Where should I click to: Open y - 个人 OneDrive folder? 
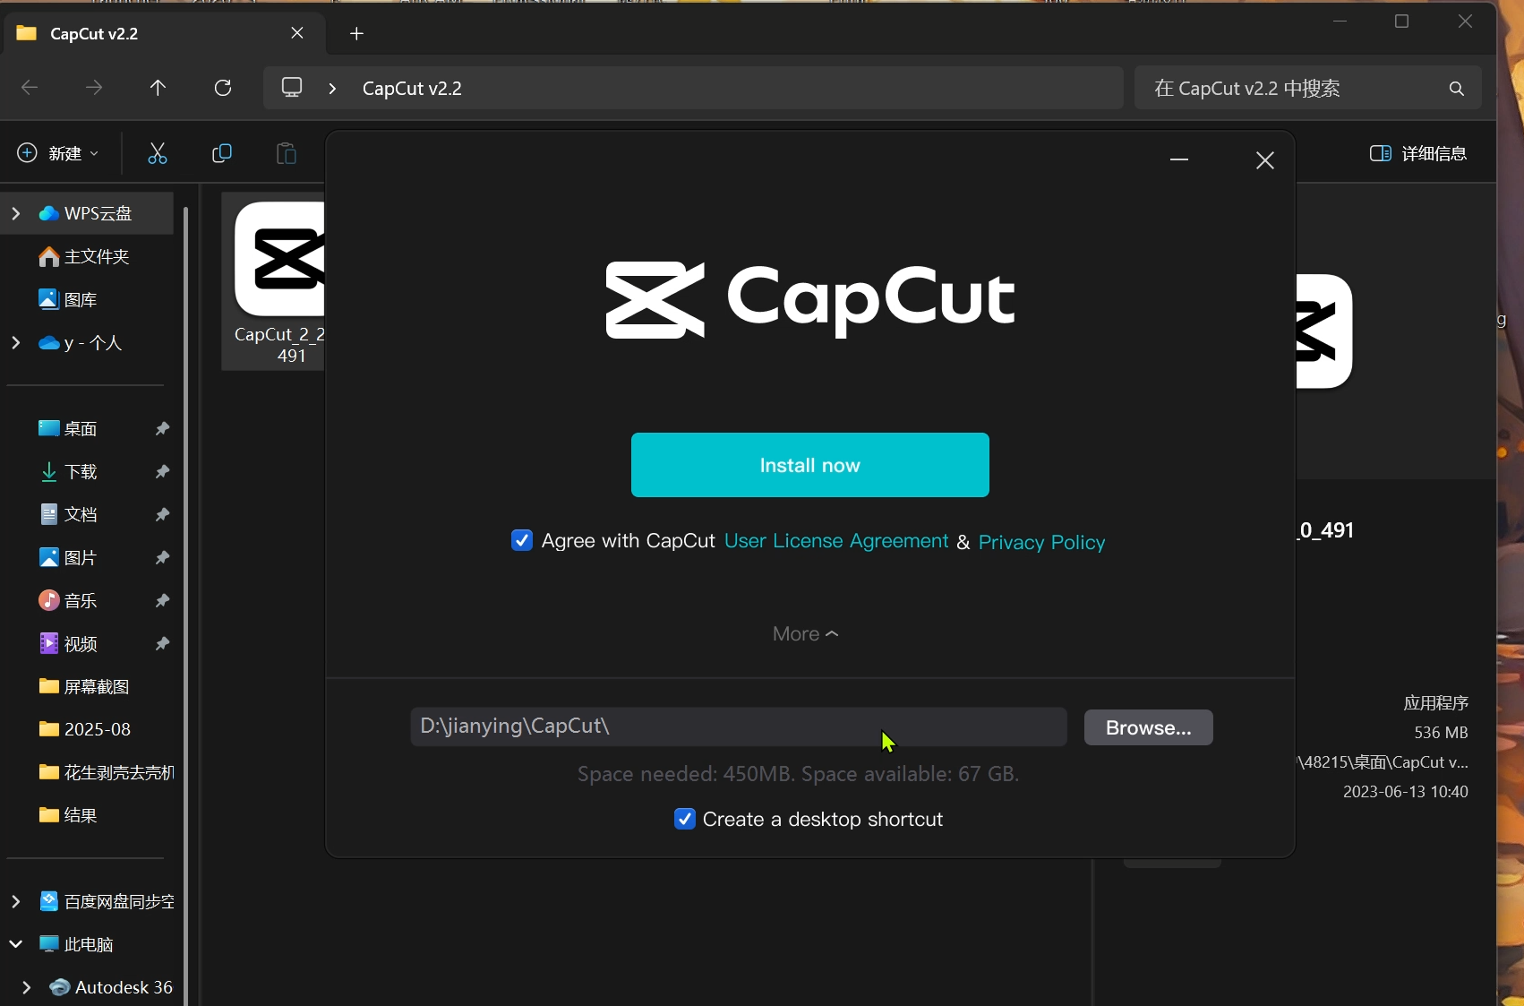pos(80,342)
